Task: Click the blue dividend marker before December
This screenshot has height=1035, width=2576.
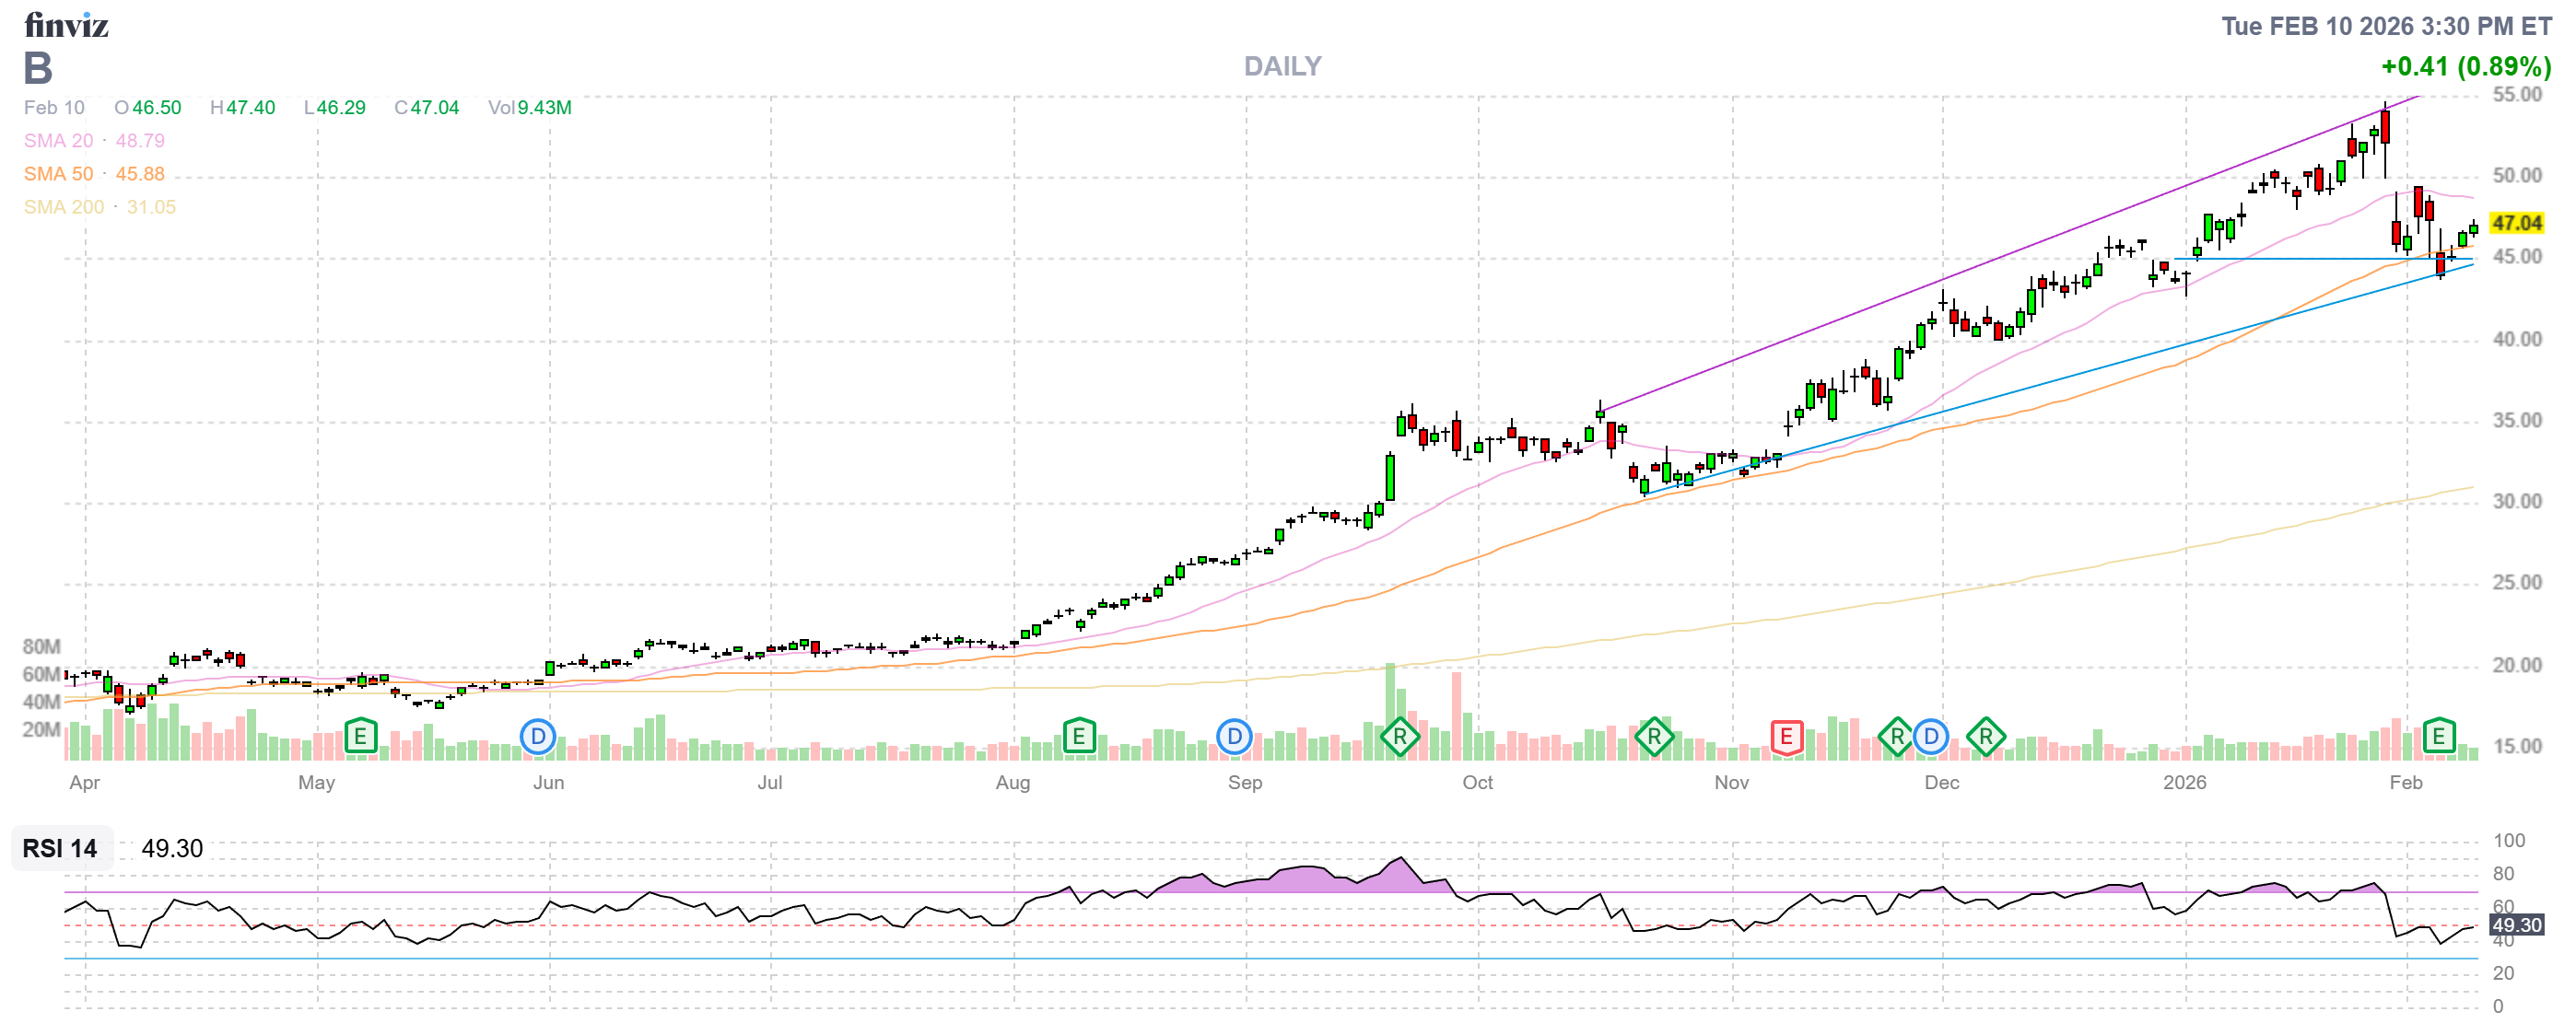Action: click(x=1931, y=738)
